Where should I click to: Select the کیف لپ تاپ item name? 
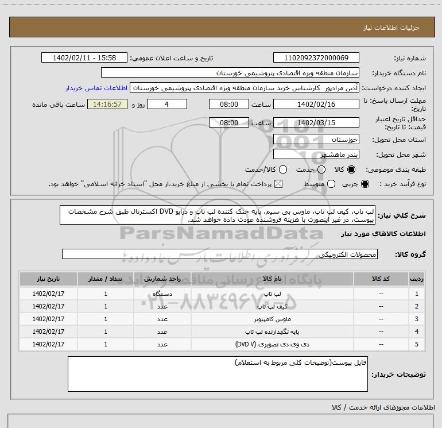(272, 306)
